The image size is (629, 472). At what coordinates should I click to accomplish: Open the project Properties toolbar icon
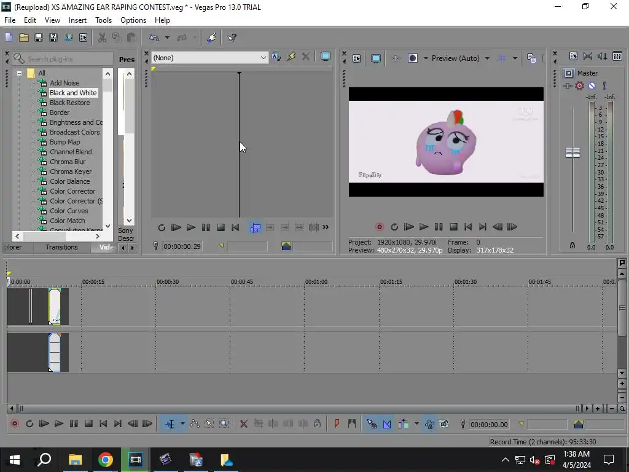point(84,37)
